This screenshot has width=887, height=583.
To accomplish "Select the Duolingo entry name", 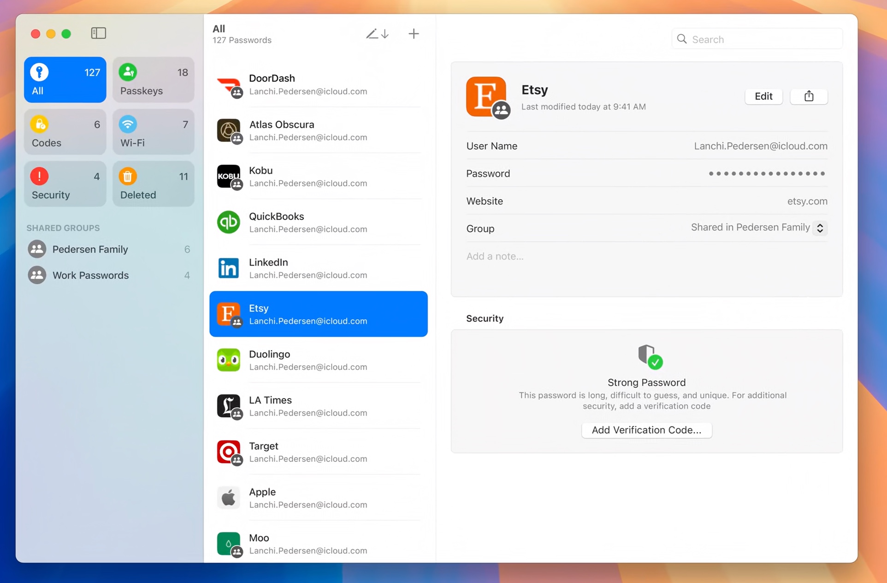I will pos(270,354).
